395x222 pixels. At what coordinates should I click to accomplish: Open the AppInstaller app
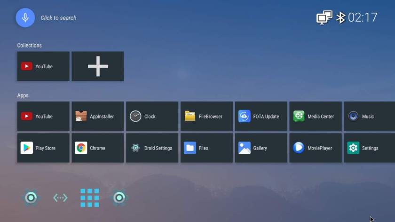pos(98,116)
